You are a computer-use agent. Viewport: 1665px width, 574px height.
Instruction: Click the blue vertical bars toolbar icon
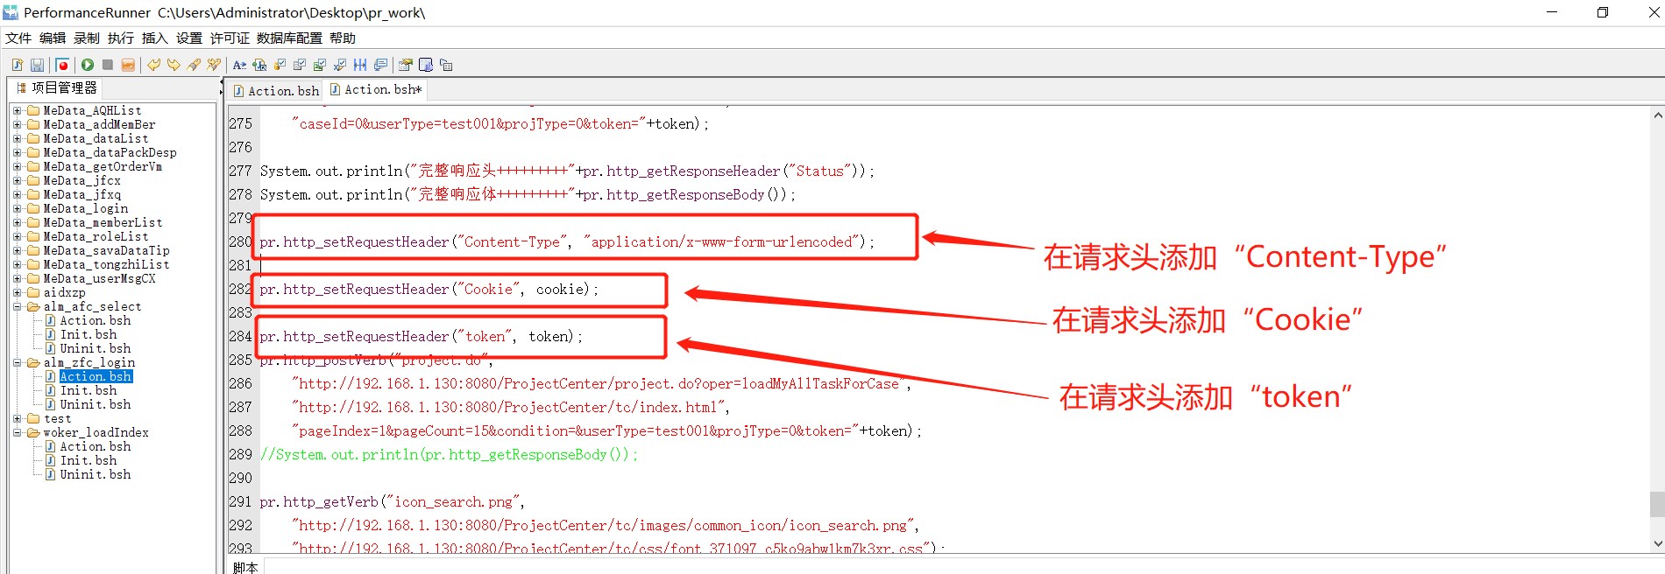pos(360,65)
